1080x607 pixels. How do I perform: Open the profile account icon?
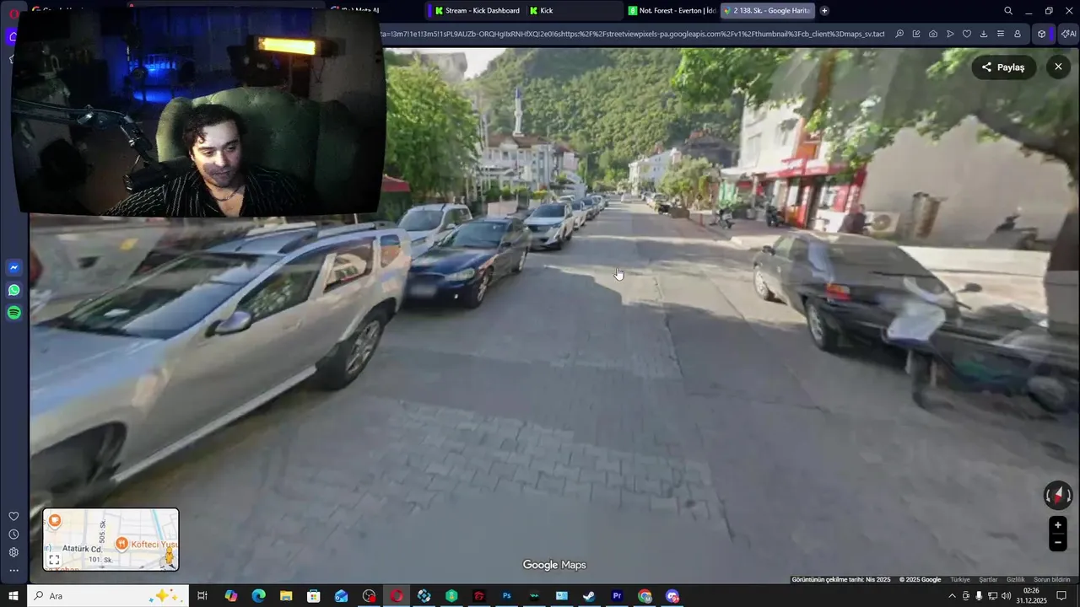(x=1018, y=34)
